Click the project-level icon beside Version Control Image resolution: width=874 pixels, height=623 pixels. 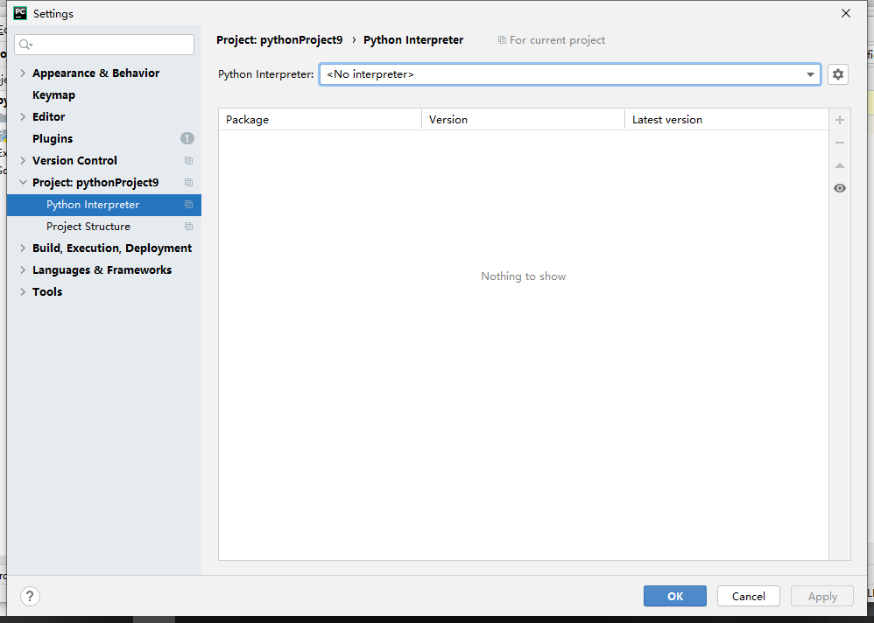point(188,160)
